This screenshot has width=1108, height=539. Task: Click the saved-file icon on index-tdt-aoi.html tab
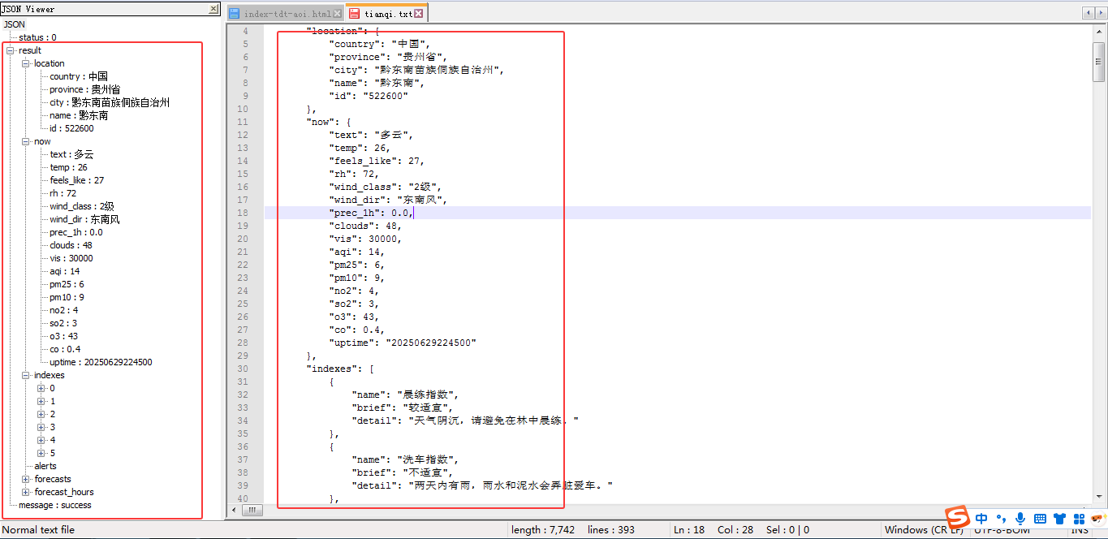tap(234, 12)
